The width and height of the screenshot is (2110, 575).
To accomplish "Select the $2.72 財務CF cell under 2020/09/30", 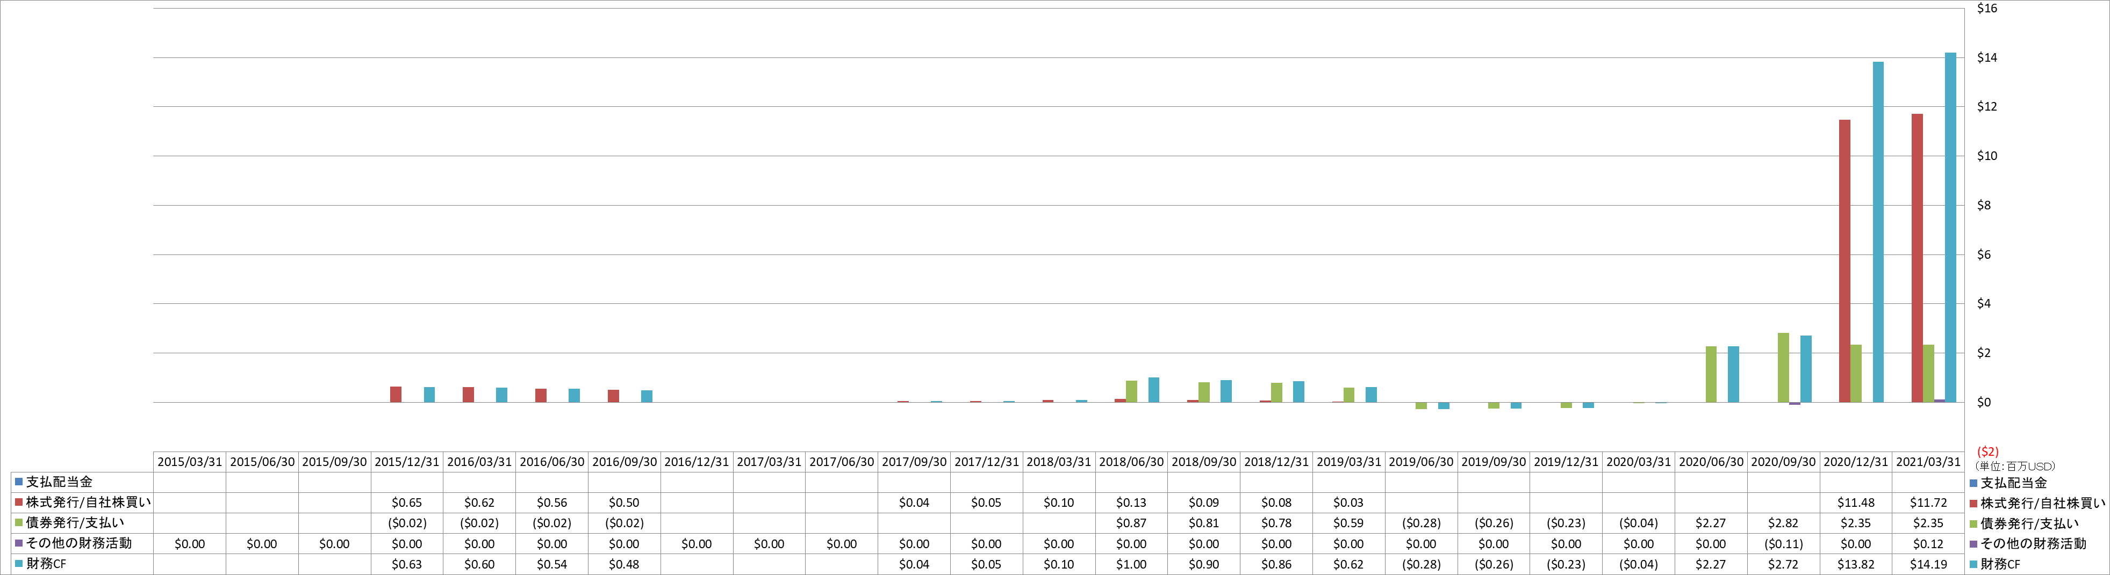I will pos(1783,564).
